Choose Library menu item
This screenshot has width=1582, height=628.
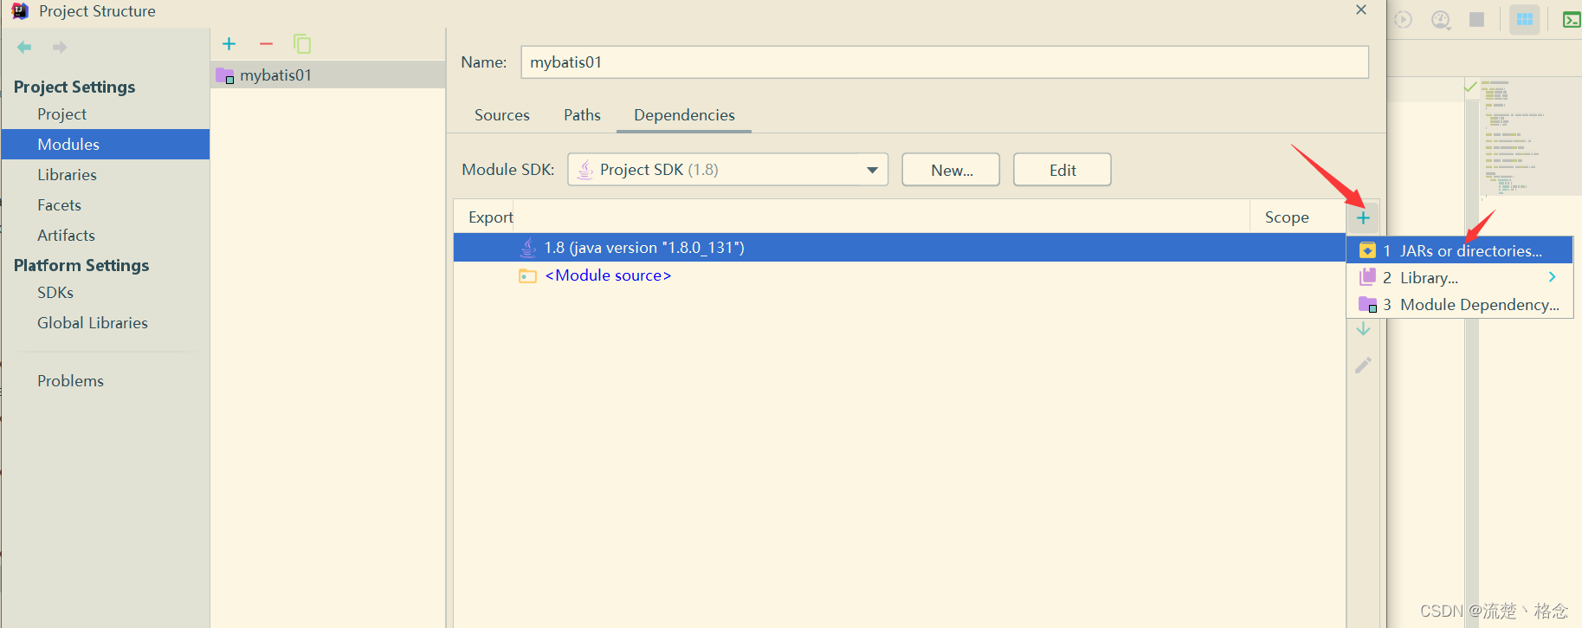click(1460, 277)
